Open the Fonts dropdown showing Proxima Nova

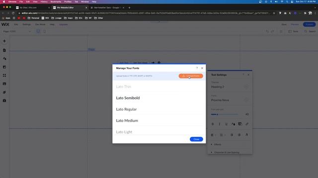[x=230, y=100]
